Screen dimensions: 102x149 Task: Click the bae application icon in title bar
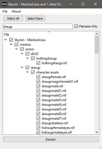click(x=5, y=4)
